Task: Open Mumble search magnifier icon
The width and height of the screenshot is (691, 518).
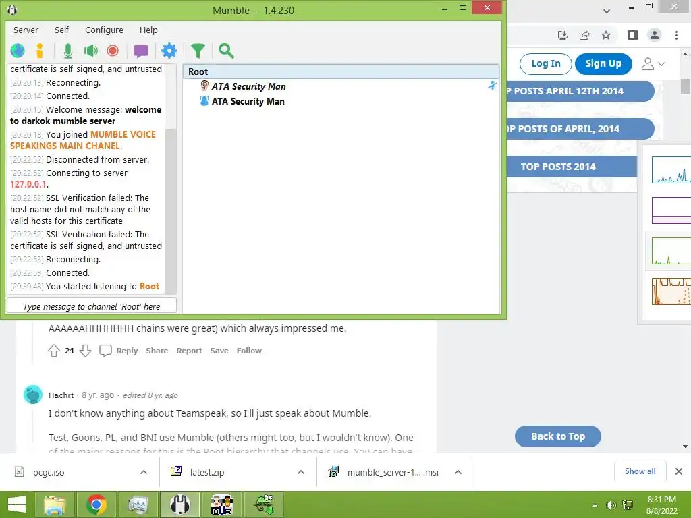Action: pyautogui.click(x=226, y=51)
